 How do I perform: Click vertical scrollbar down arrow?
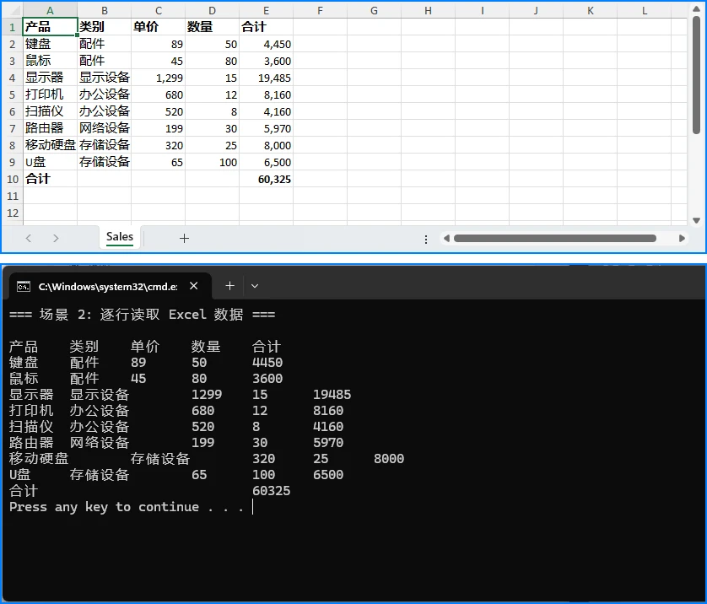(696, 220)
